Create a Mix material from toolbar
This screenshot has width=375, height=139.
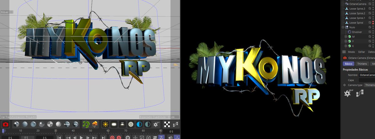click(75, 124)
